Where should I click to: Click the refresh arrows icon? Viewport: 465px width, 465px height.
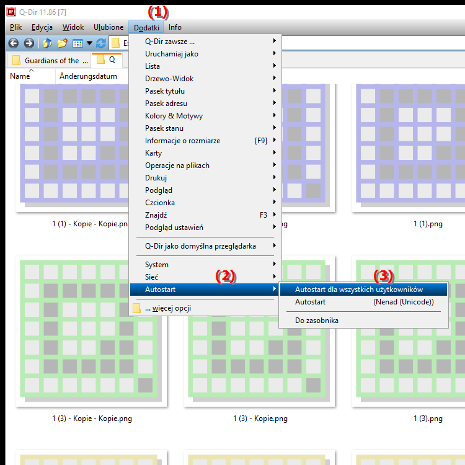tap(101, 43)
